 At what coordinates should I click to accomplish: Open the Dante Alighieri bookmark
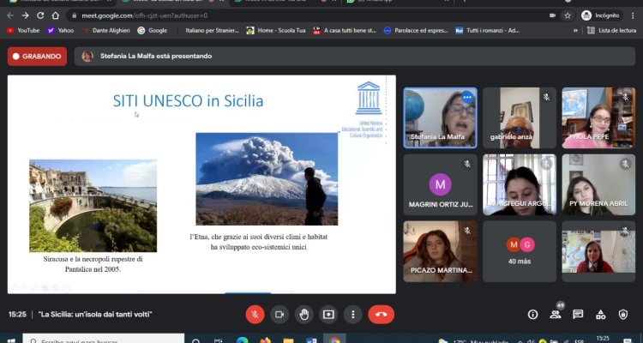(x=106, y=30)
